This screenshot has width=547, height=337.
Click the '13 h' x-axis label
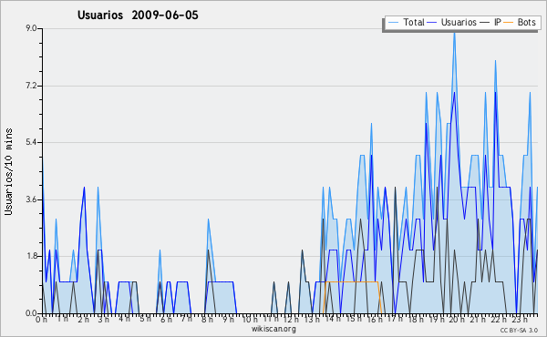coord(312,319)
